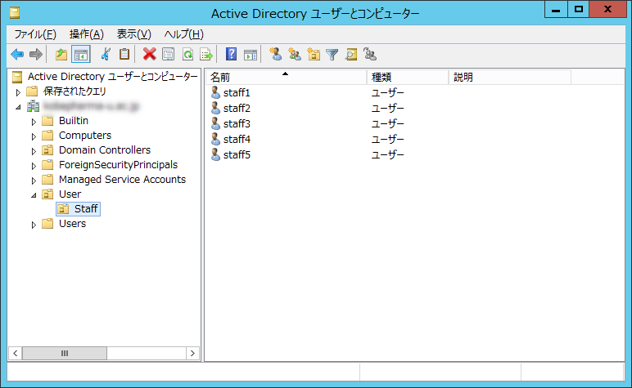Toggle the console tree show/hide button

click(80, 54)
